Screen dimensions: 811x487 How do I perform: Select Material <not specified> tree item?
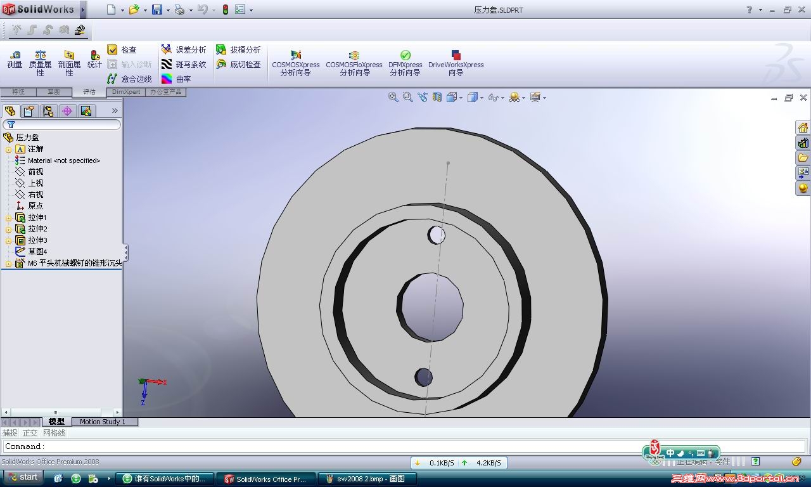tap(58, 160)
